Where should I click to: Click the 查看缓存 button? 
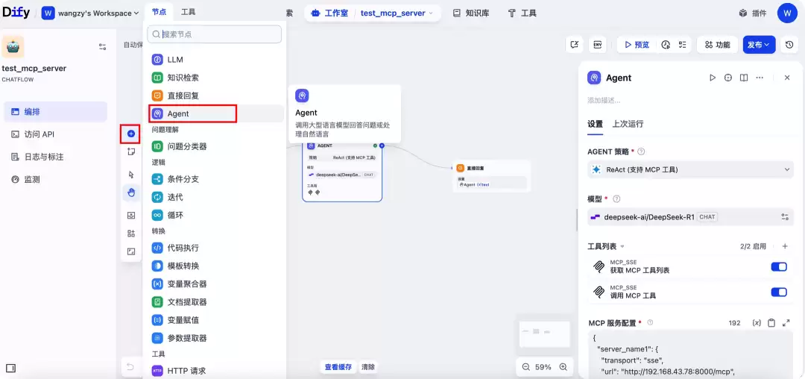[x=338, y=366]
